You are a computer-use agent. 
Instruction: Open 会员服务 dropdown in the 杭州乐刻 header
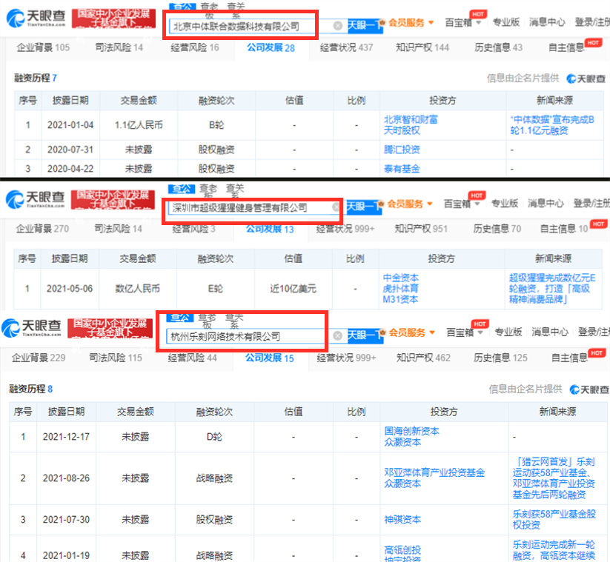(x=411, y=332)
